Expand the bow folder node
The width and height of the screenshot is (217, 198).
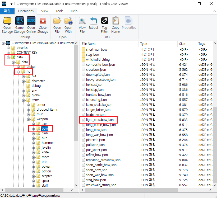(33, 129)
